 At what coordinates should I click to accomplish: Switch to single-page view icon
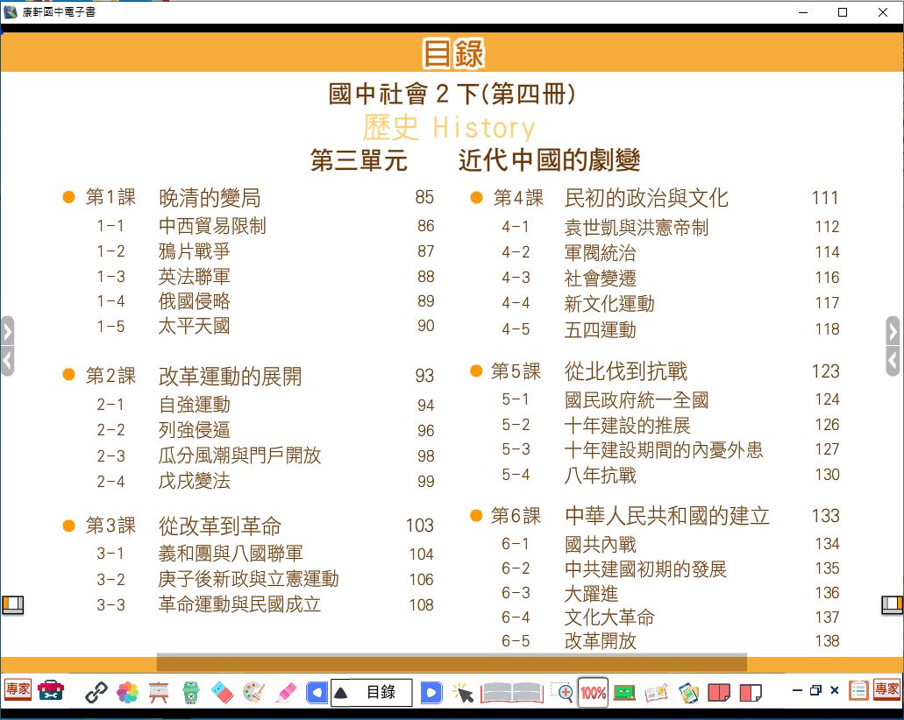pos(750,693)
